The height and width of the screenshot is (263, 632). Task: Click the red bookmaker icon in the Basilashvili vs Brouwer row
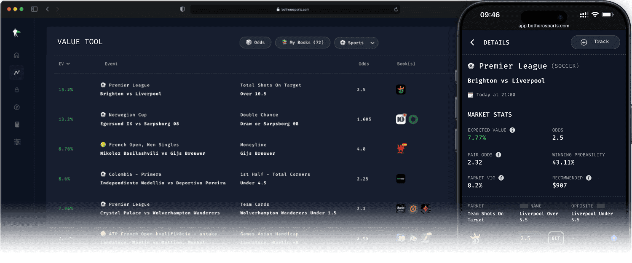pyautogui.click(x=401, y=149)
